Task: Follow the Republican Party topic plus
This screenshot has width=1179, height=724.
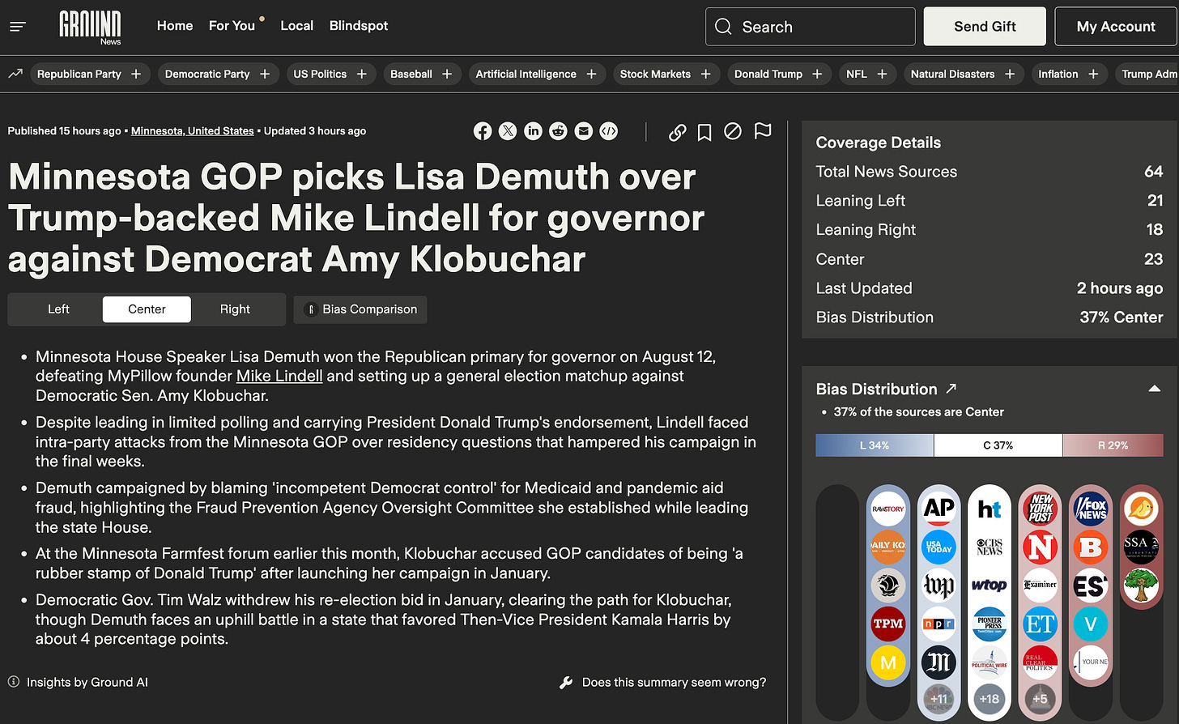Action: coord(136,74)
